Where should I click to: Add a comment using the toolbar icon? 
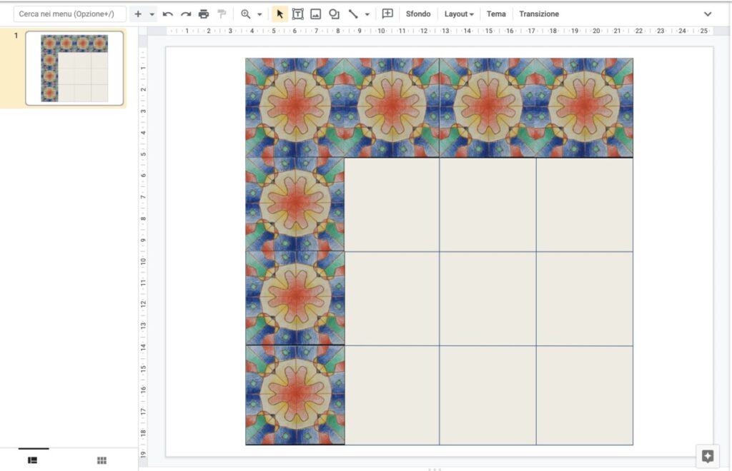tap(387, 14)
